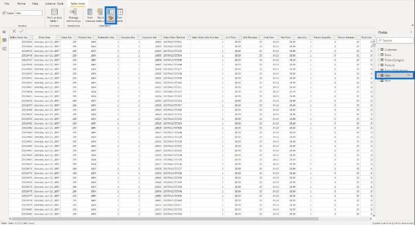Image resolution: width=415 pixels, height=225 pixels.
Task: Select the ProductSubcategory table in Fields
Action: (396, 71)
